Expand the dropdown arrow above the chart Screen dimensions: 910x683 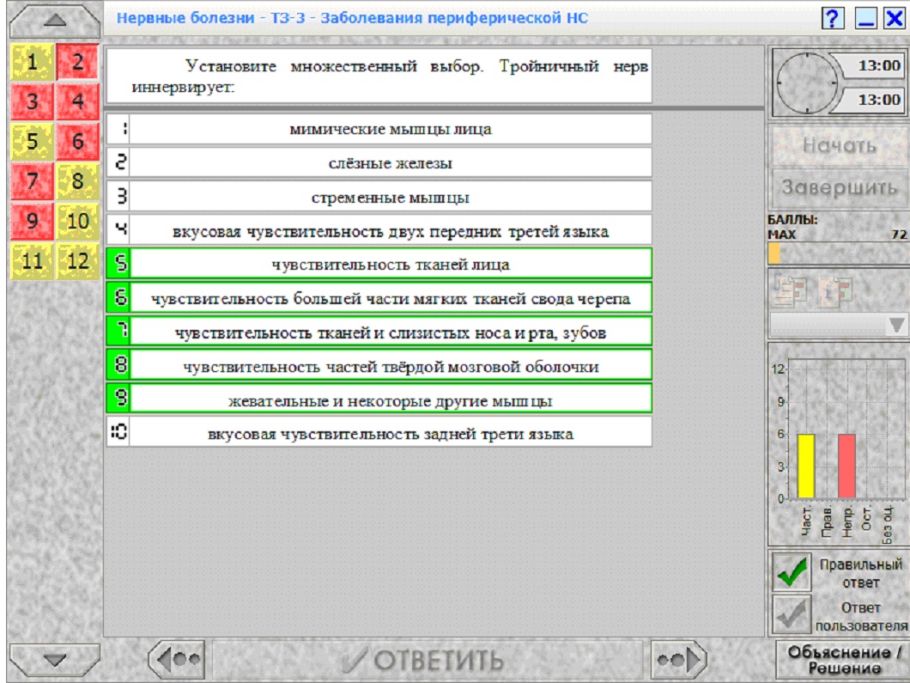[896, 326]
